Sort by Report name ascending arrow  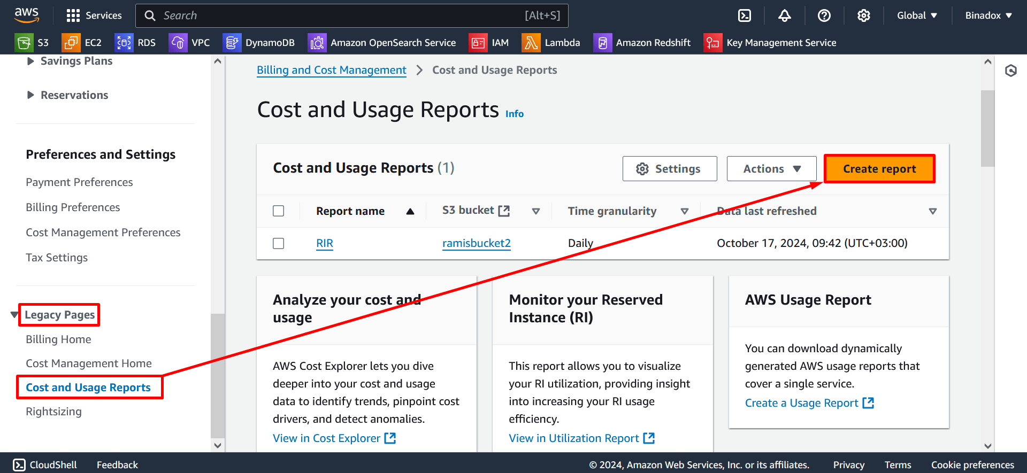pyautogui.click(x=410, y=211)
